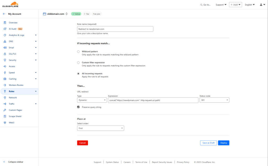Open the Add dropdown in top bar
268x166 pixels.
[235, 5]
